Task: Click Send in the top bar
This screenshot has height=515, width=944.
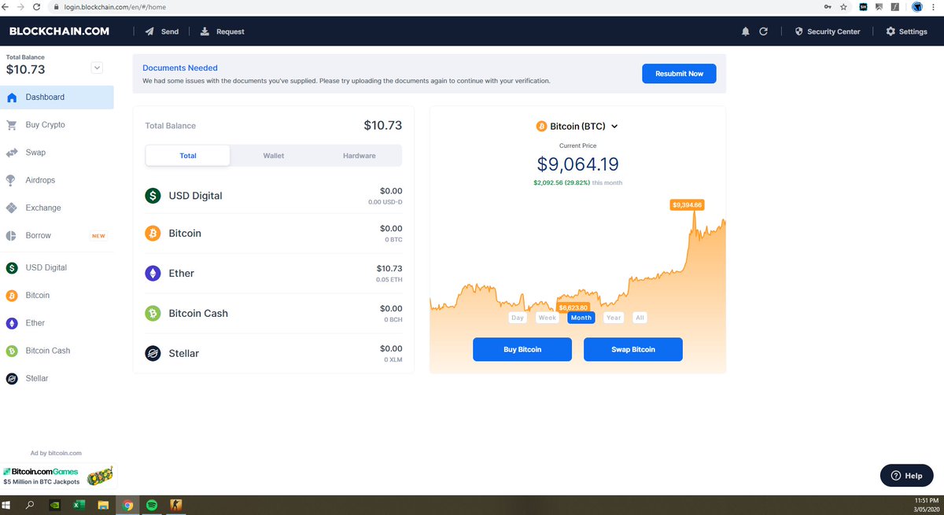Action: (x=162, y=31)
